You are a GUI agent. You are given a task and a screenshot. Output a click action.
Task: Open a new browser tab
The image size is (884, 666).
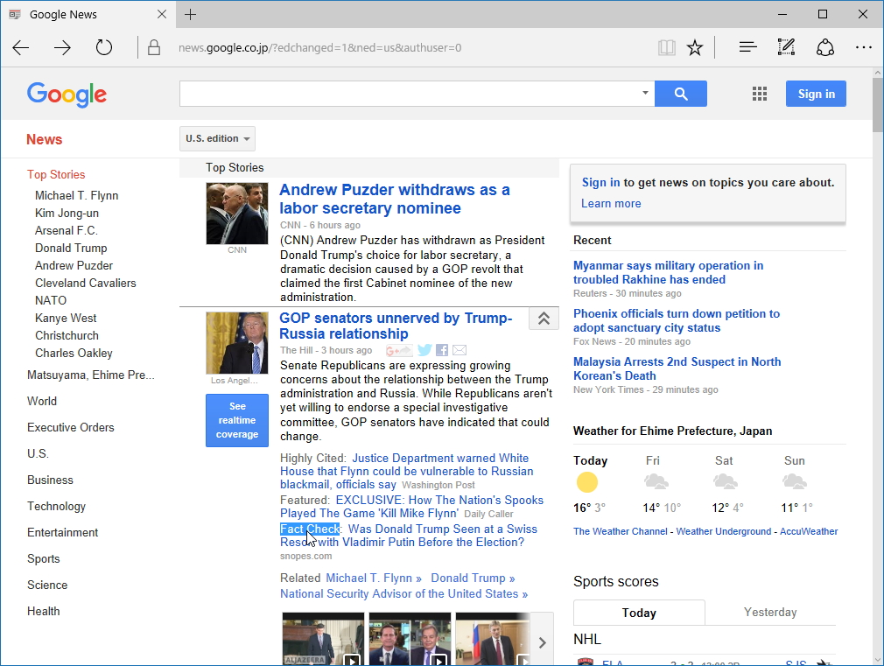(x=191, y=14)
